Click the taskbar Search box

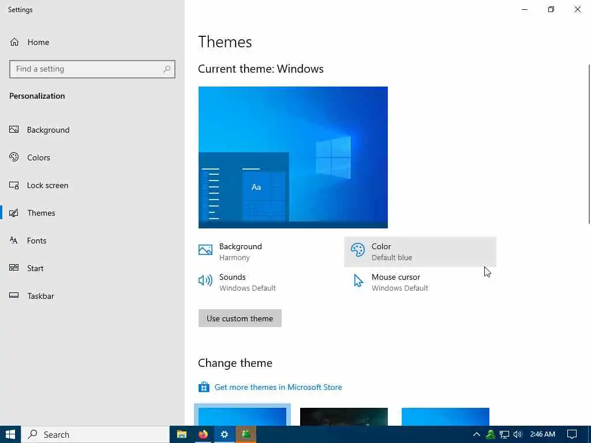click(95, 434)
